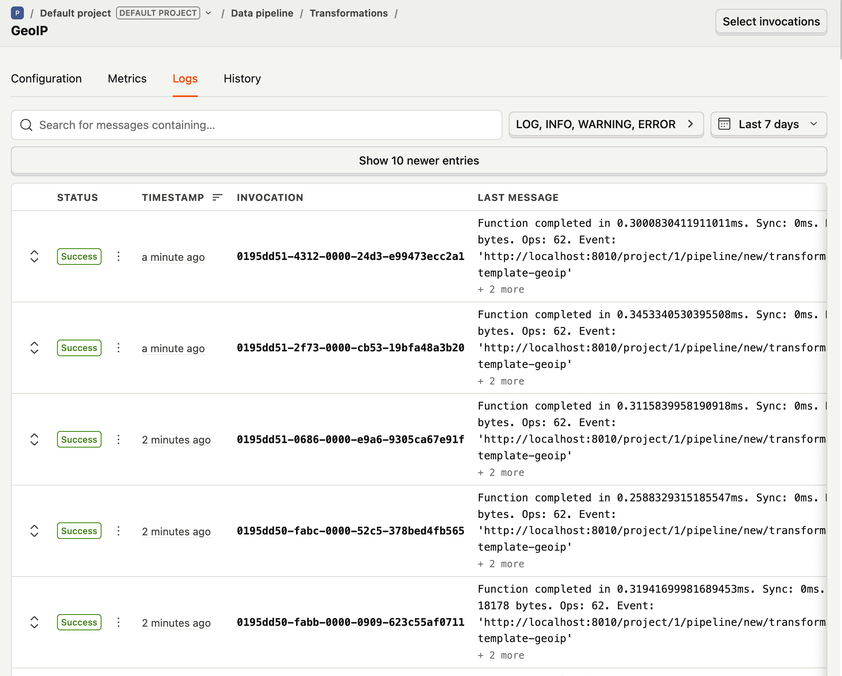Viewport: 842px width, 676px height.
Task: Click the GeoIP page title
Action: click(30, 31)
